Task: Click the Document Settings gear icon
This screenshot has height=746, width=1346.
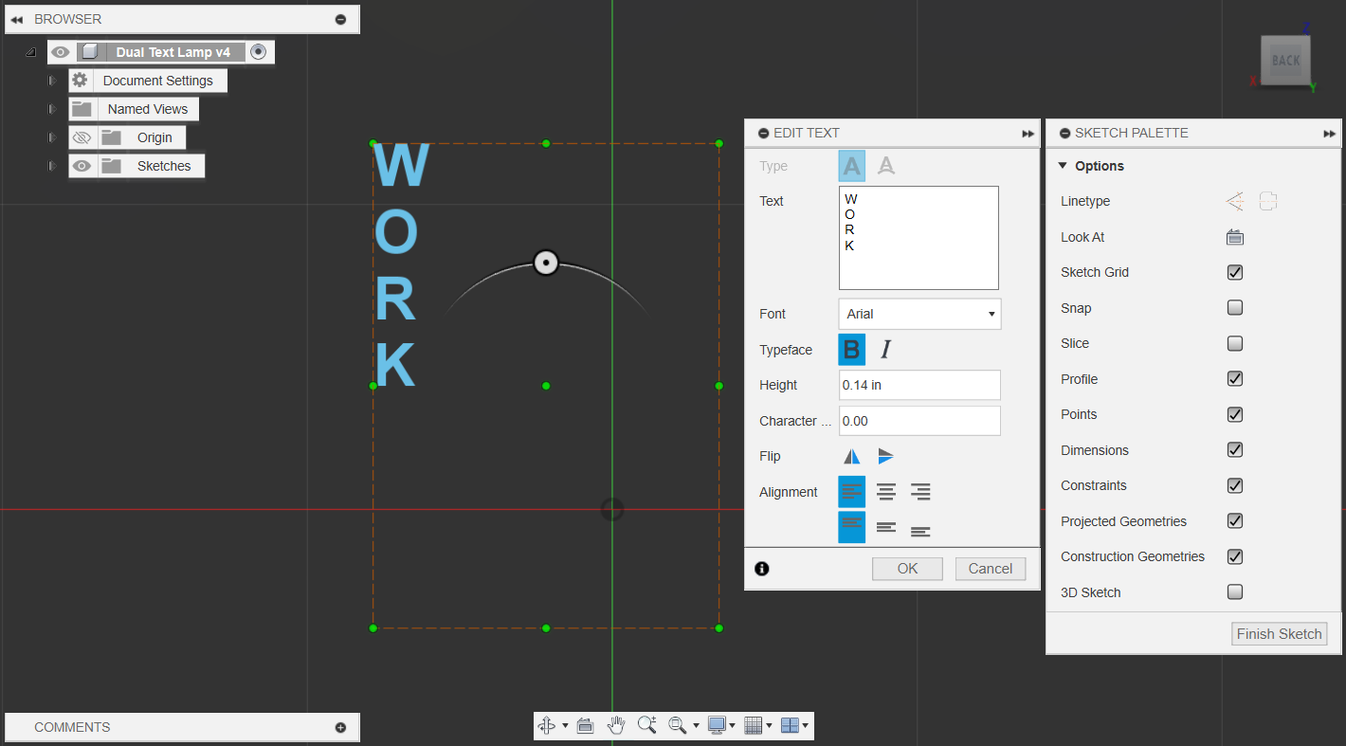Action: point(80,81)
